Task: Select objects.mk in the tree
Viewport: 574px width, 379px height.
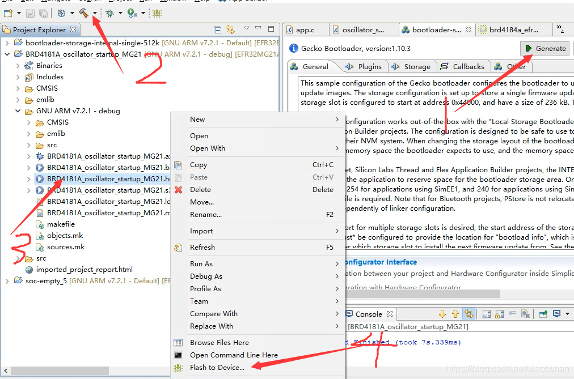Action: [x=65, y=236]
